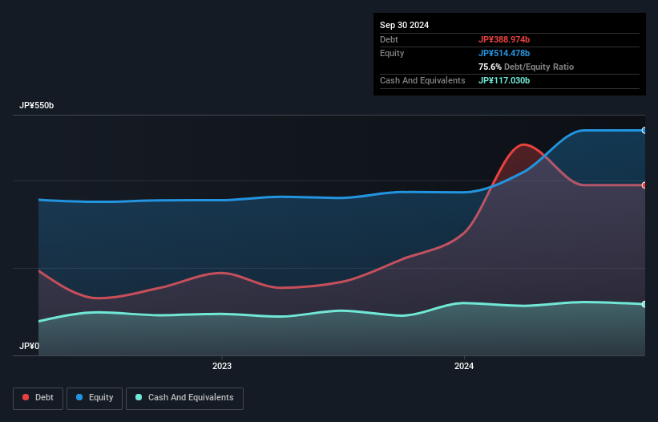The width and height of the screenshot is (658, 422).
Task: Click the Debt value JP¥388.974b
Action: [x=504, y=39]
